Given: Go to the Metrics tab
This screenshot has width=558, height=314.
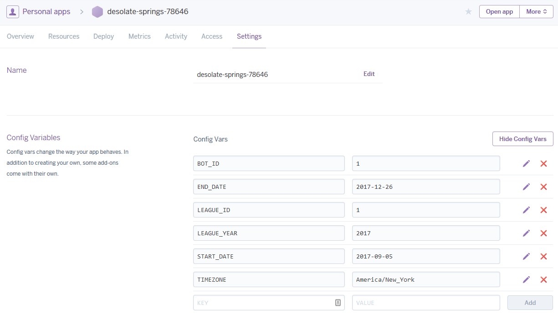Looking at the screenshot, I should [139, 36].
